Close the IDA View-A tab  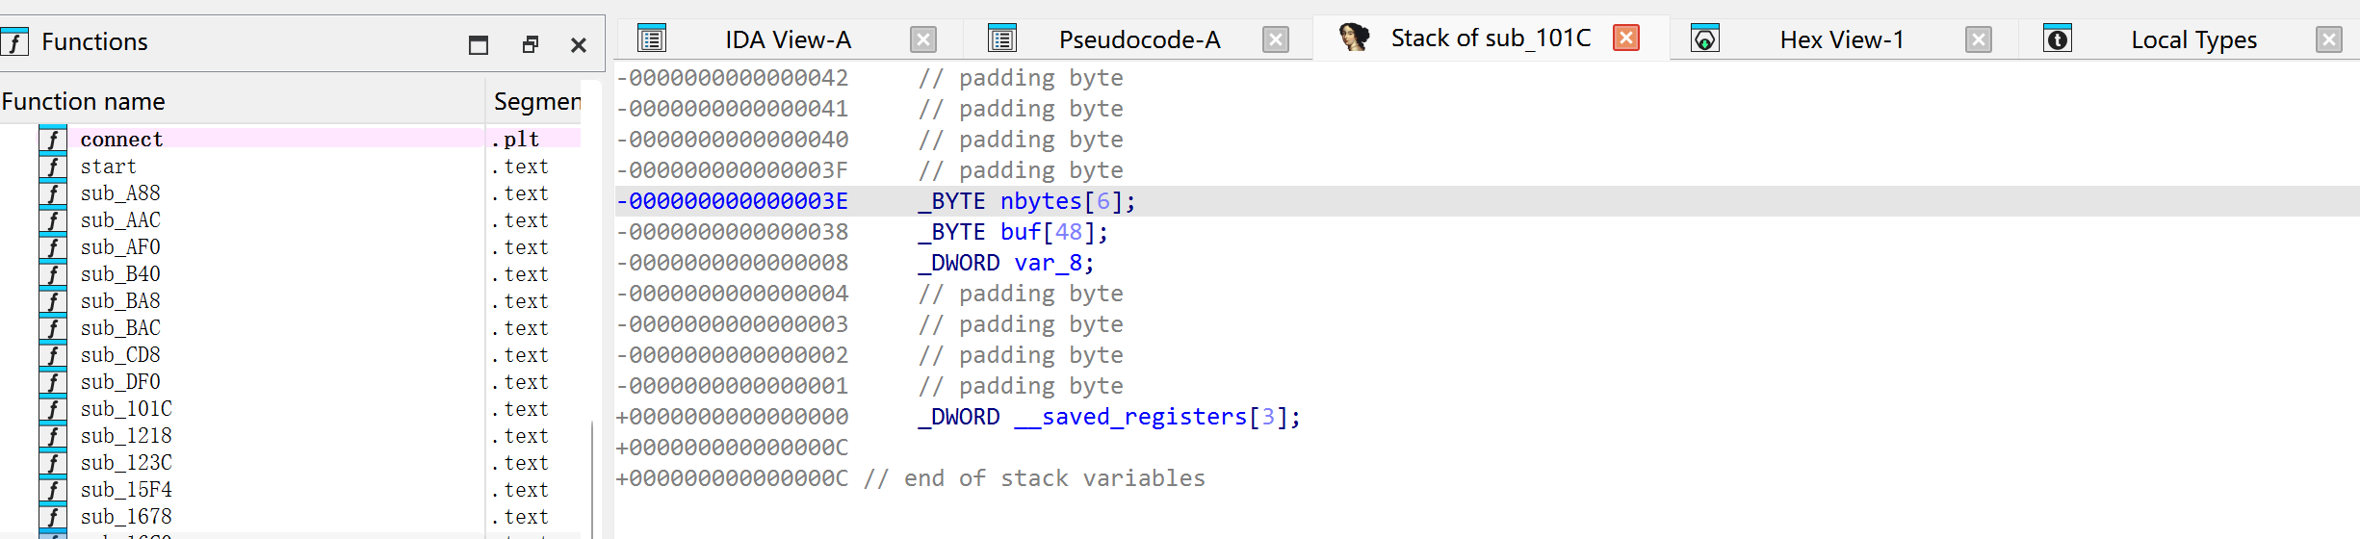click(923, 39)
